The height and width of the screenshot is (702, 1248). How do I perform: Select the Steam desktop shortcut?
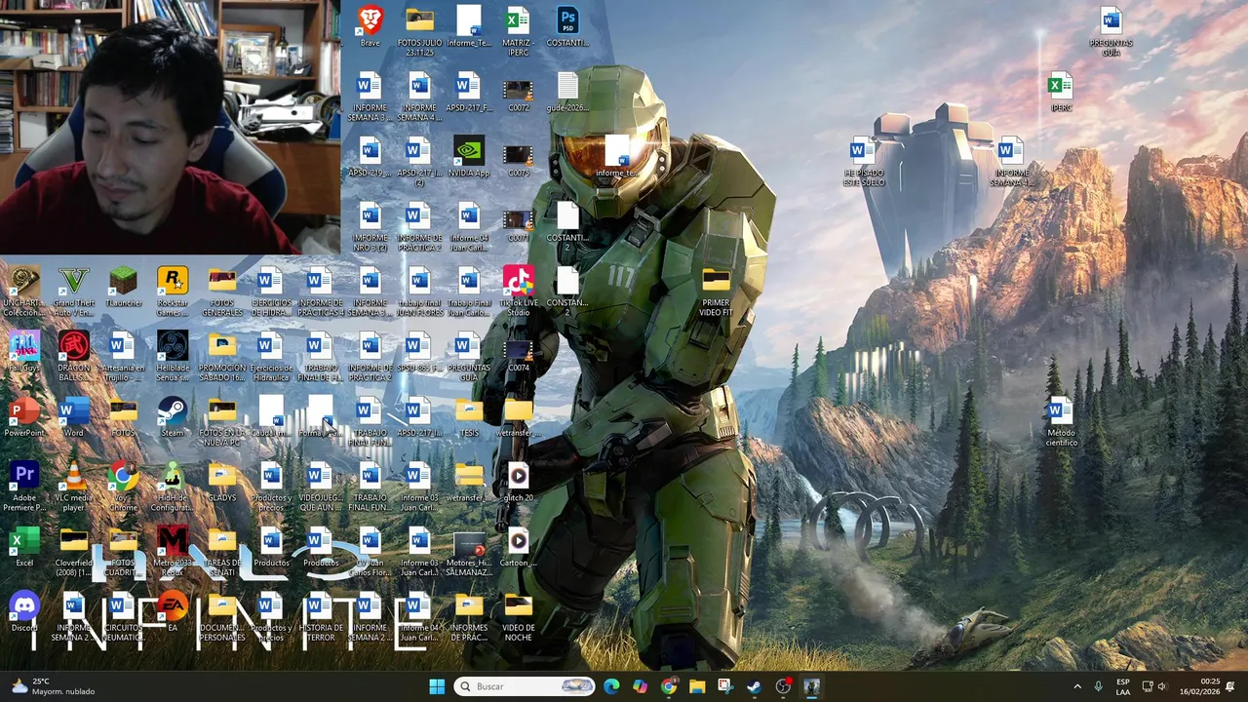173,416
